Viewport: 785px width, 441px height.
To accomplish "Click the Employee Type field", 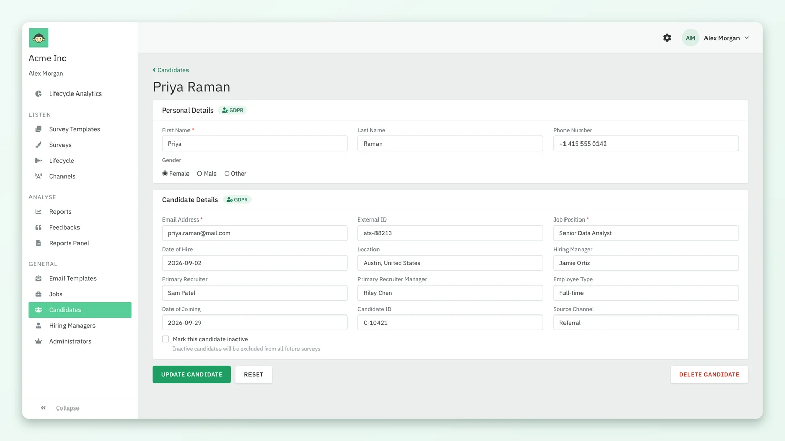I will 646,293.
